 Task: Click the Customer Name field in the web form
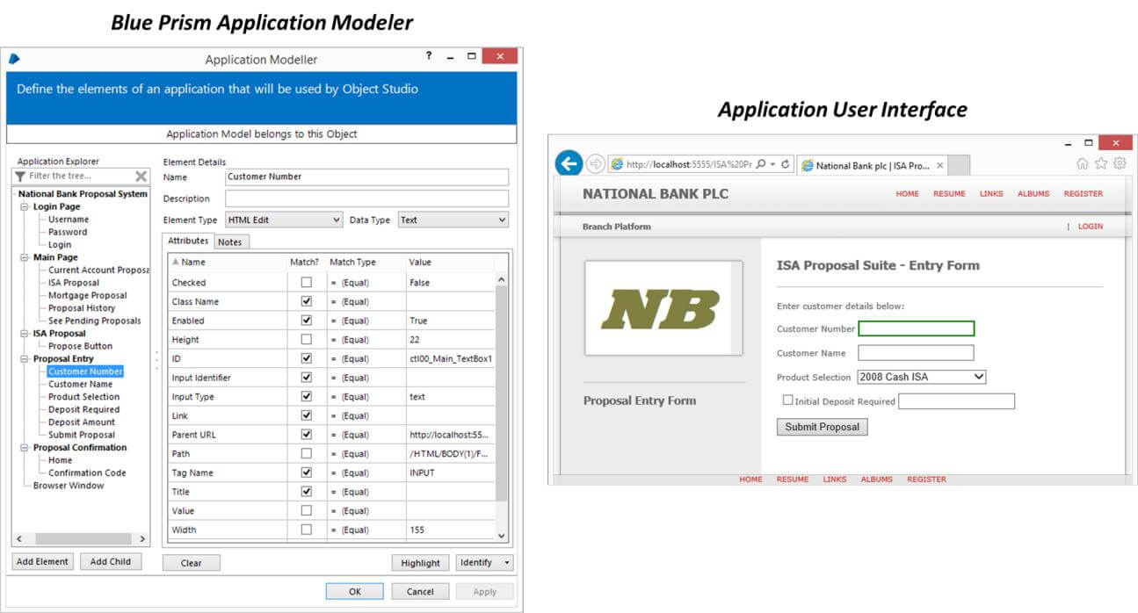coord(916,353)
